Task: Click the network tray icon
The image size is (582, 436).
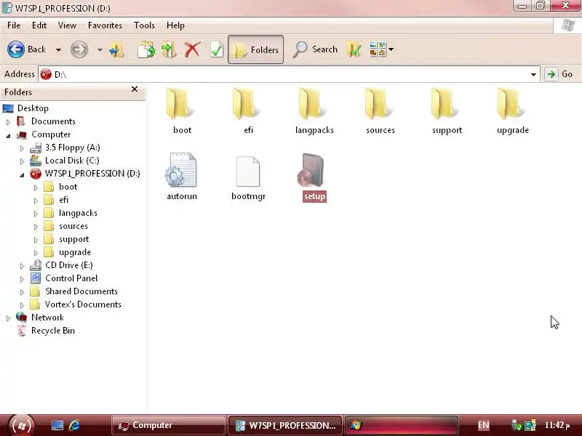Action: (530, 425)
